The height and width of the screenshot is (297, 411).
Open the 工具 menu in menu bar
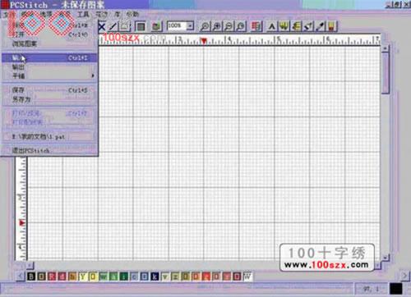[x=83, y=14]
